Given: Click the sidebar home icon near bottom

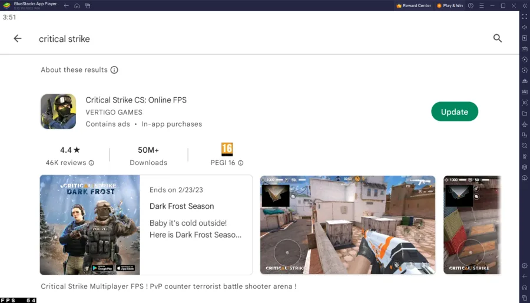Looking at the screenshot, I should pos(525,288).
